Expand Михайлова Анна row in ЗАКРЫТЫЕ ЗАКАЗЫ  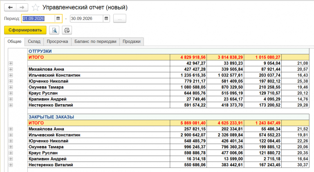click(x=11, y=129)
